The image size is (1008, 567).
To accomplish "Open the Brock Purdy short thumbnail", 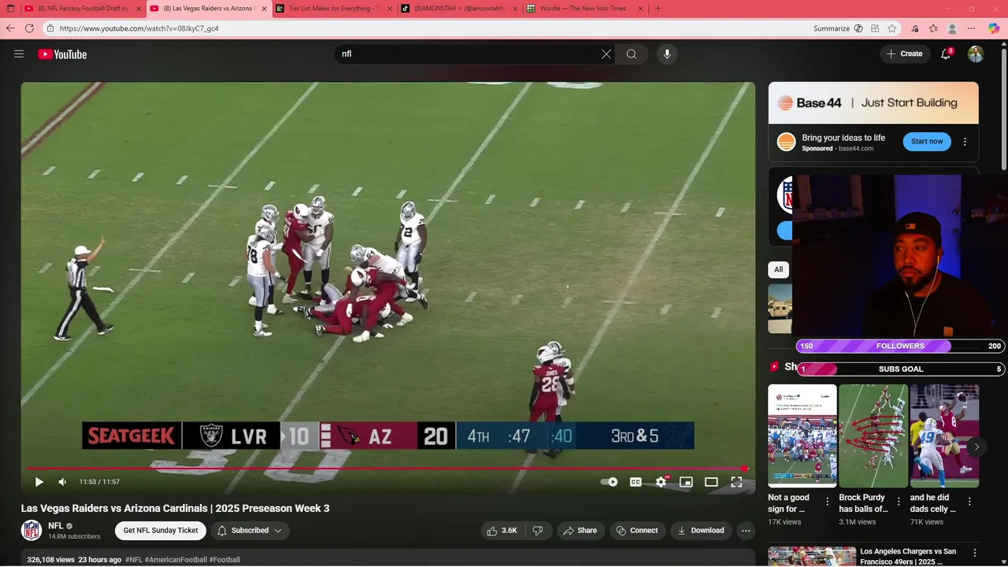I will [873, 436].
